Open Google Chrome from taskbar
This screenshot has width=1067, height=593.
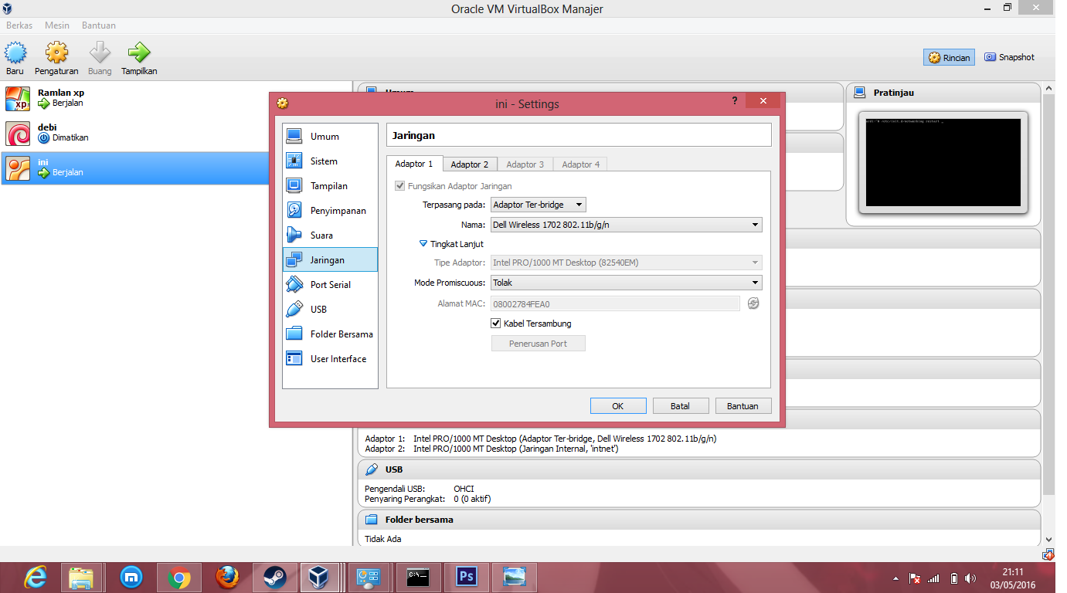(179, 577)
